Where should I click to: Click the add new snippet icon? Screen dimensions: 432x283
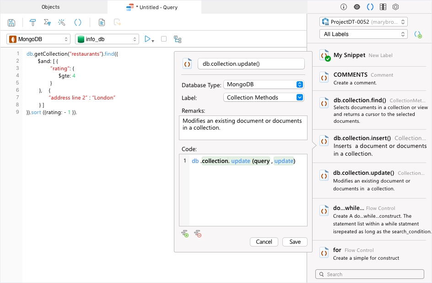pyautogui.click(x=418, y=35)
